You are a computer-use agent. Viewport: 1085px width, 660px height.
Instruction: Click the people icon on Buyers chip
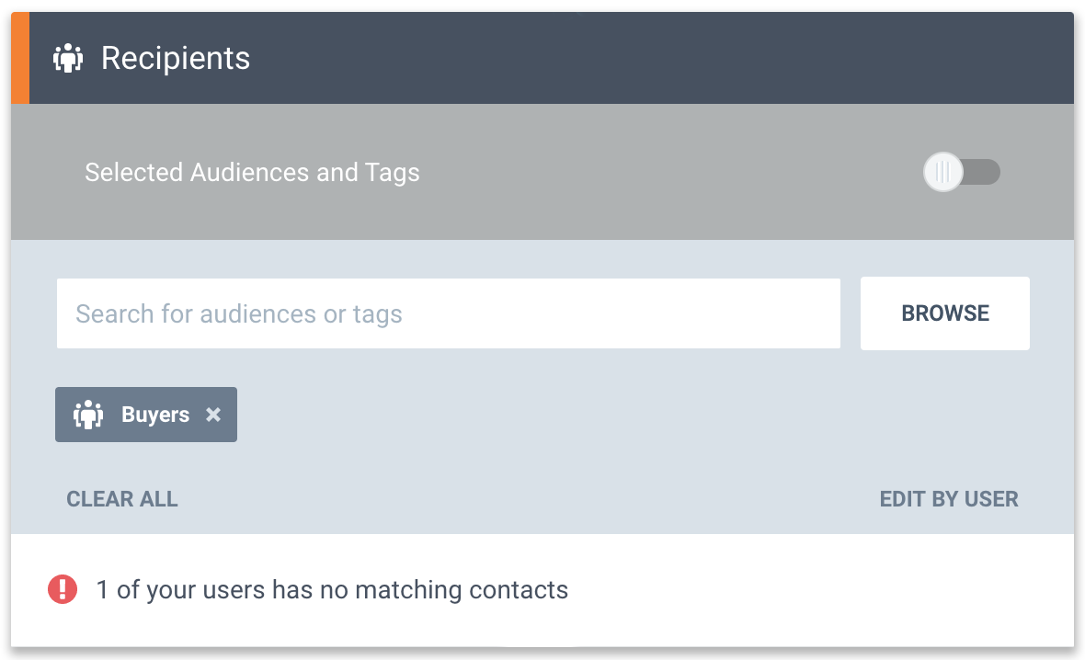click(88, 415)
